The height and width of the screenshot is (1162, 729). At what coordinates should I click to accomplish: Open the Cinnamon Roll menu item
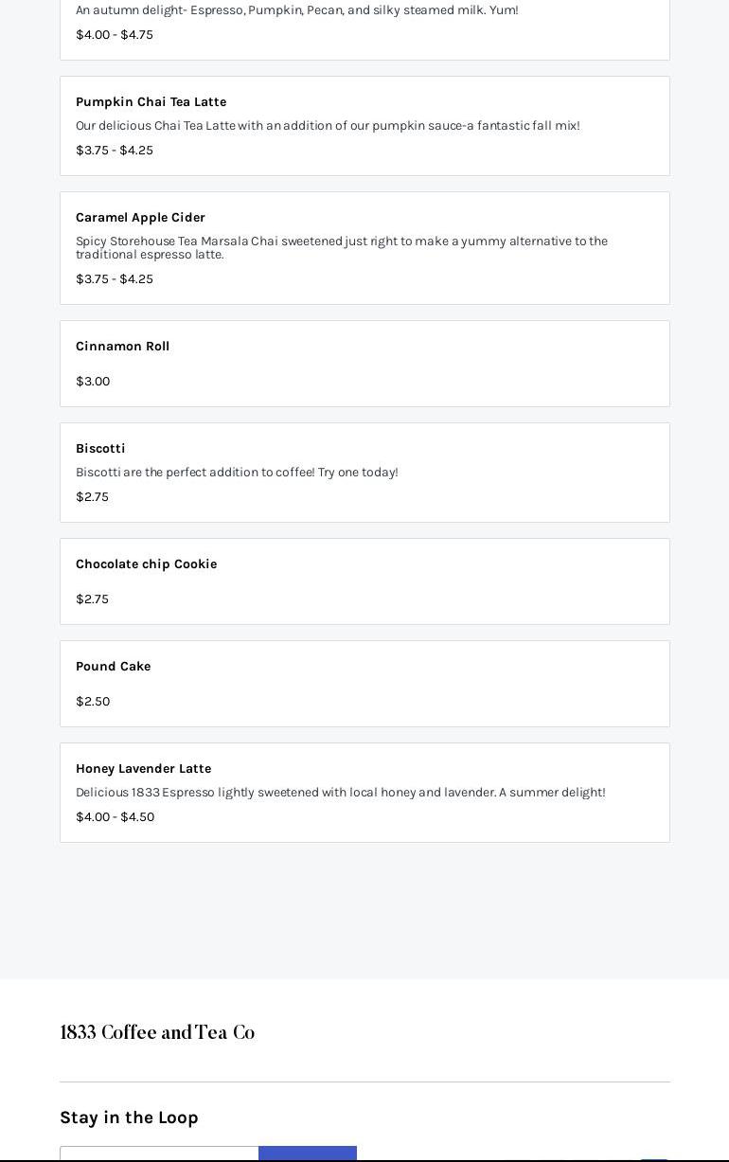tap(122, 347)
